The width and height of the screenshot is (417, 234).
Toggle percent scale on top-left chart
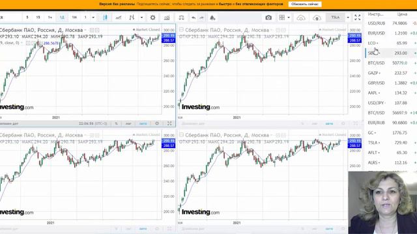(116, 123)
